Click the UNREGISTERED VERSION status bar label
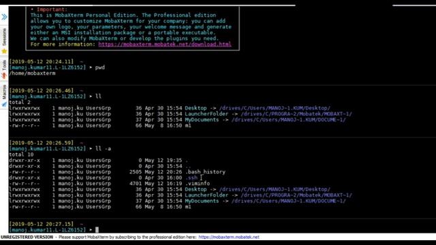 point(27,237)
